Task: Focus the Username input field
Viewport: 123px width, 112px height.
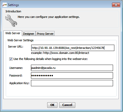Action: click(72, 68)
